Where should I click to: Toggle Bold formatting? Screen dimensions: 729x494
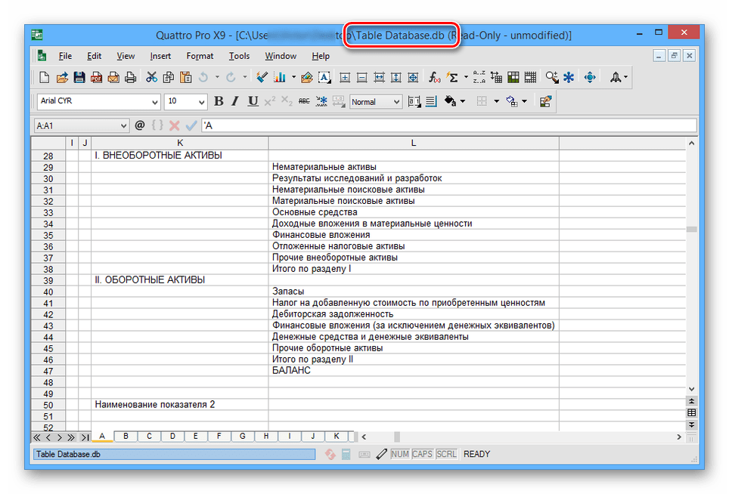[x=219, y=101]
